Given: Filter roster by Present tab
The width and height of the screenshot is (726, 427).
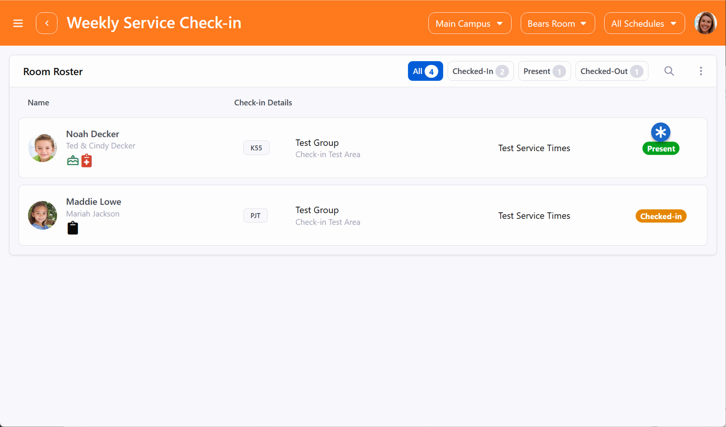Looking at the screenshot, I should (x=544, y=71).
